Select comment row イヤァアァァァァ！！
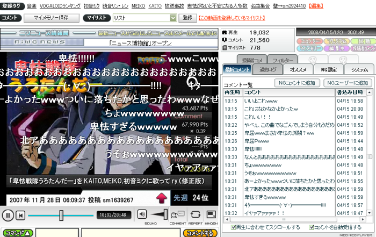The image size is (376, 237). pyautogui.click(x=295, y=213)
